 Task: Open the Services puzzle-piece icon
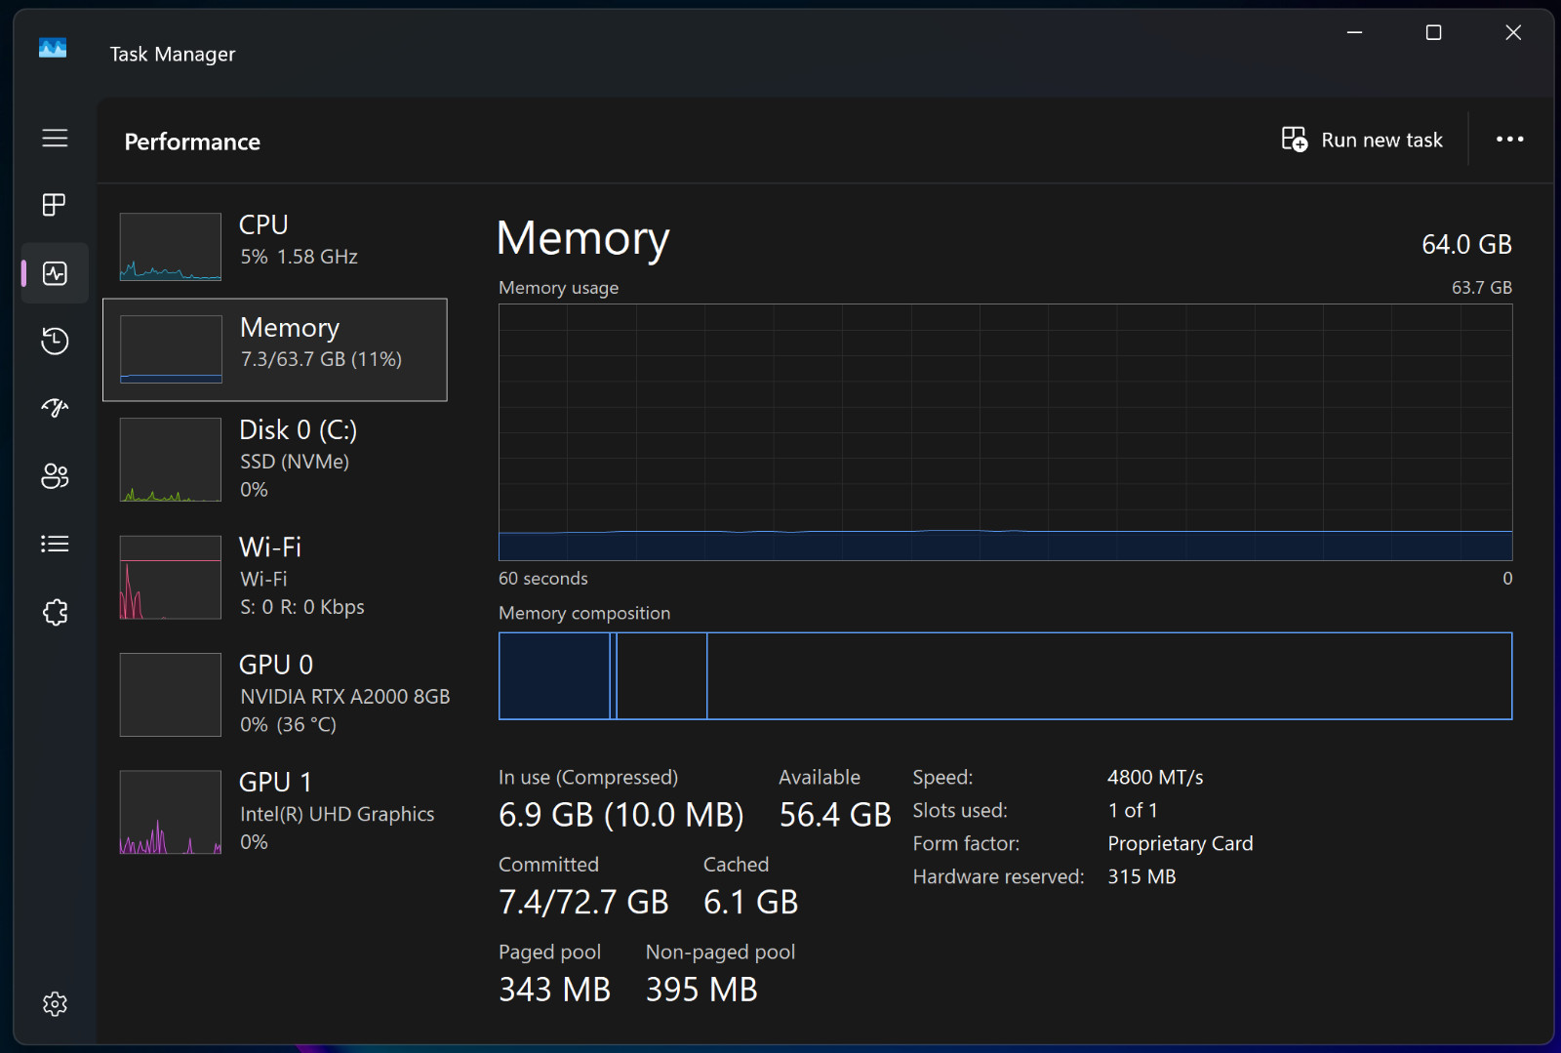(x=55, y=612)
